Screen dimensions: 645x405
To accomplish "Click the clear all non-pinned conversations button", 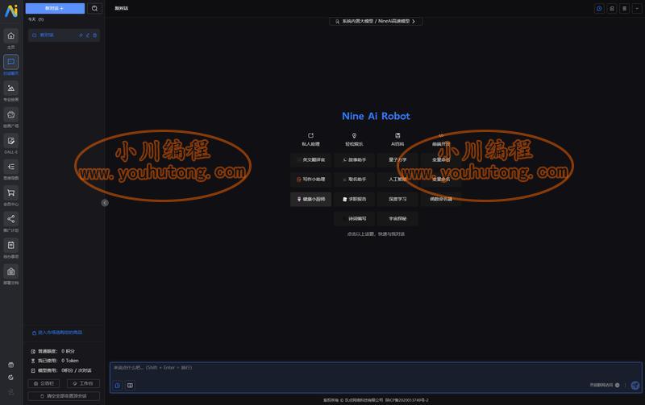I will coord(64,396).
